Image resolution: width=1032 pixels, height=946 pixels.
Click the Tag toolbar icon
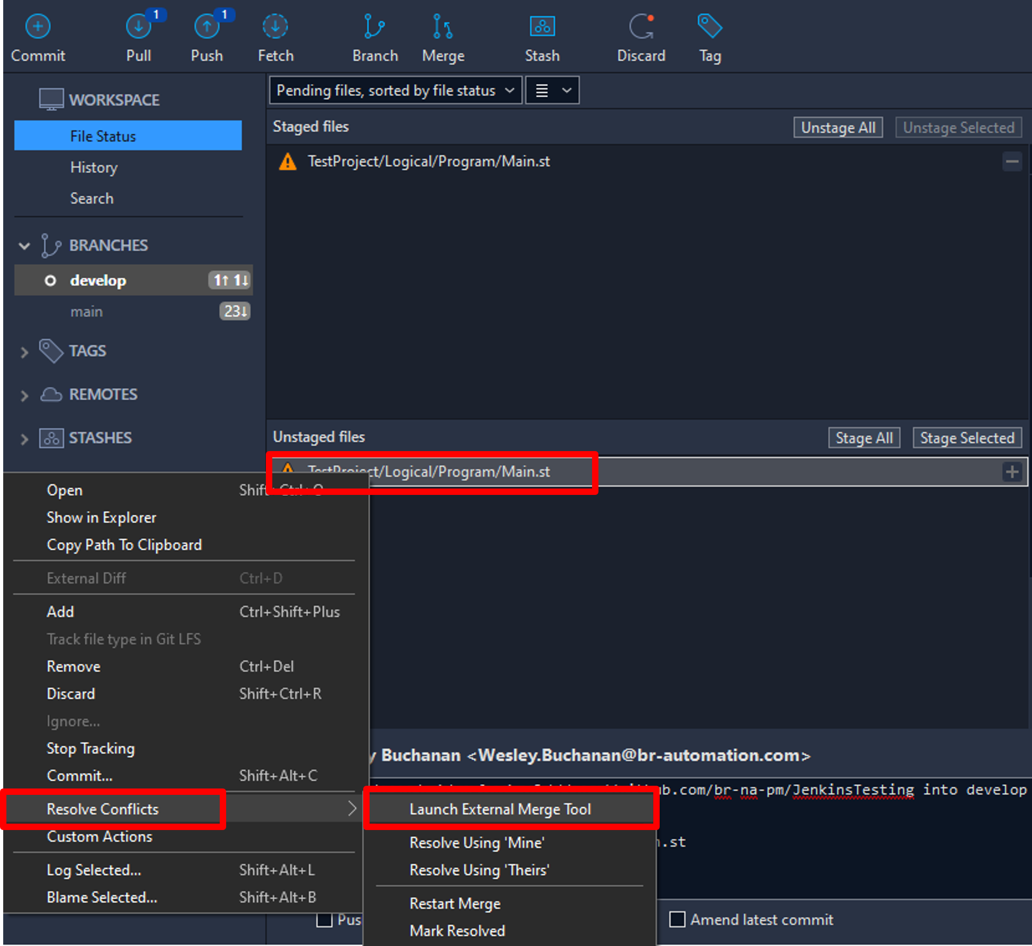point(710,26)
